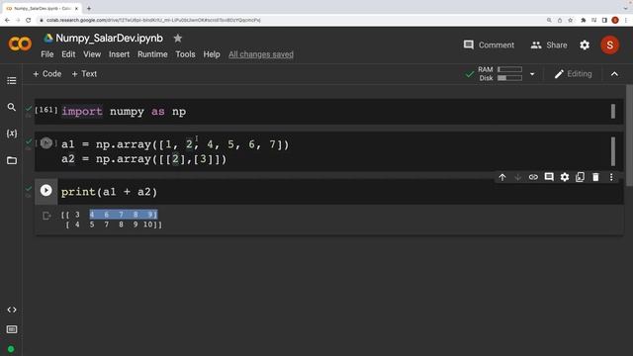Expand the RAM Disk runtime dropdown arrow
The image size is (633, 356).
[532, 74]
